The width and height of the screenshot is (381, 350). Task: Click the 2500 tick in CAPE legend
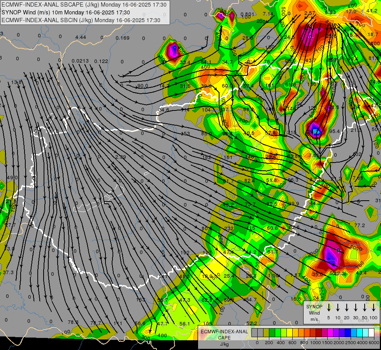[x=351, y=343]
